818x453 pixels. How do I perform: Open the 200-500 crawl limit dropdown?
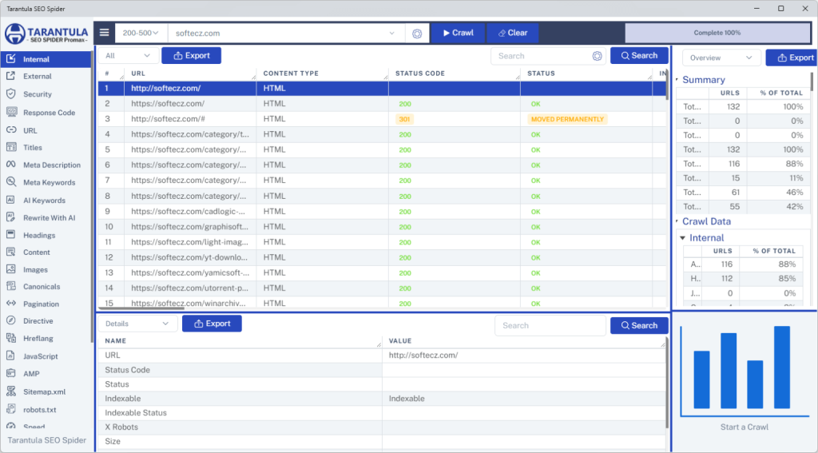point(141,33)
